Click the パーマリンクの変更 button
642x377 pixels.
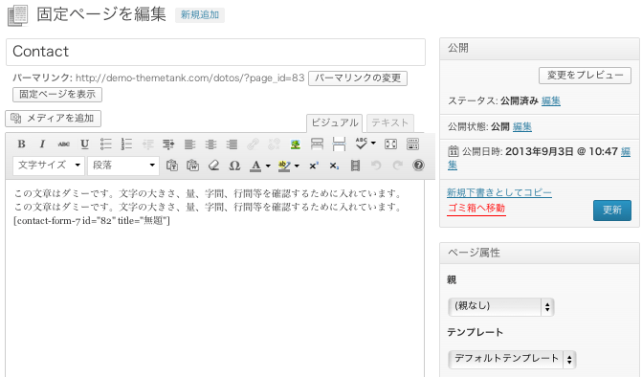tap(358, 78)
